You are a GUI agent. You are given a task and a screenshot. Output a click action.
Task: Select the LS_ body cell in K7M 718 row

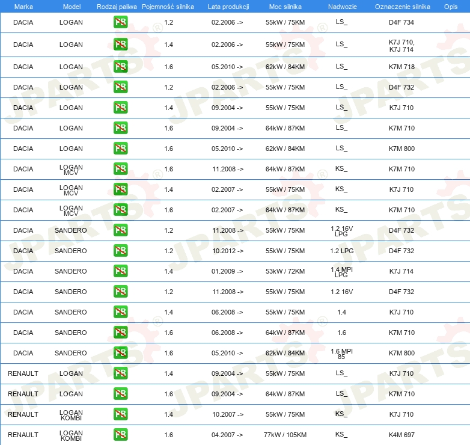click(342, 67)
